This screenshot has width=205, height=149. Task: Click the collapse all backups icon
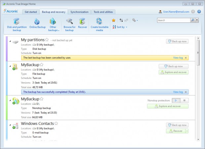[x=121, y=20]
